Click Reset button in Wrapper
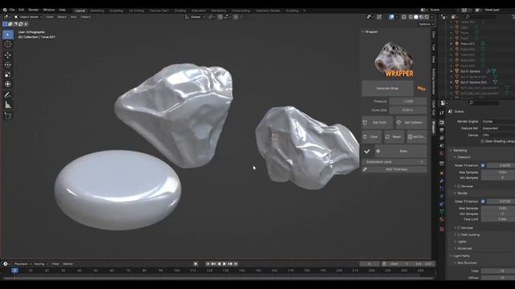Screen dimensions: 515x289 (393, 136)
